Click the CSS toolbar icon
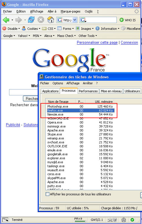Screen dimensions: 142x224 pyautogui.click(x=44, y=29)
